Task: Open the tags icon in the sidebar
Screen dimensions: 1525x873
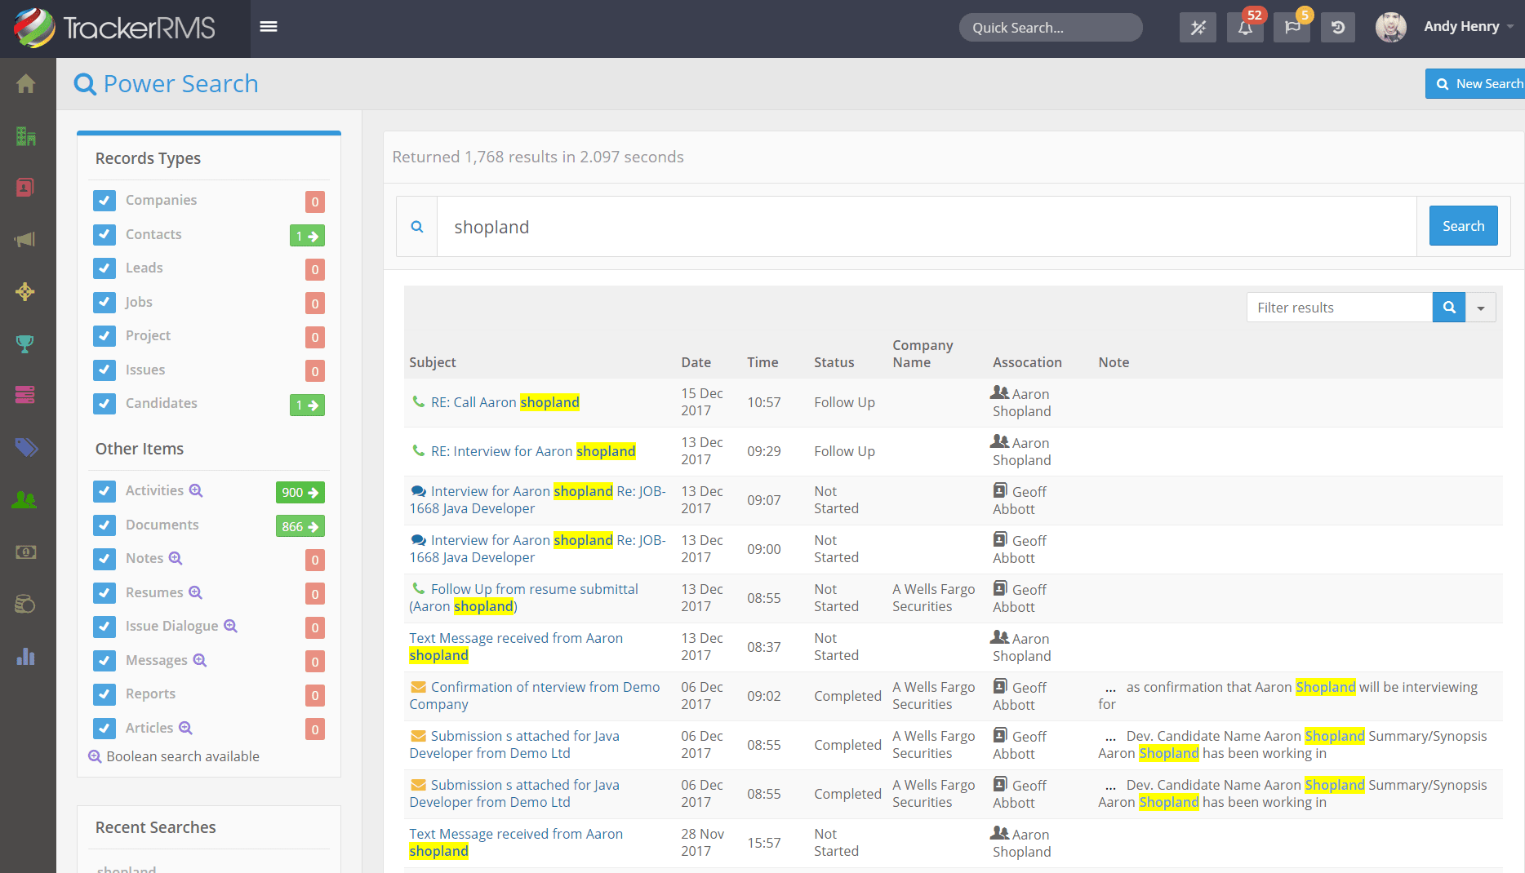Action: click(x=26, y=447)
